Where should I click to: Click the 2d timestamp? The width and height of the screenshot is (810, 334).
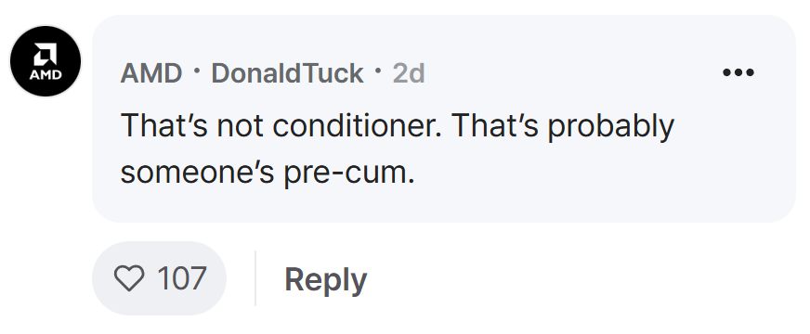[409, 72]
